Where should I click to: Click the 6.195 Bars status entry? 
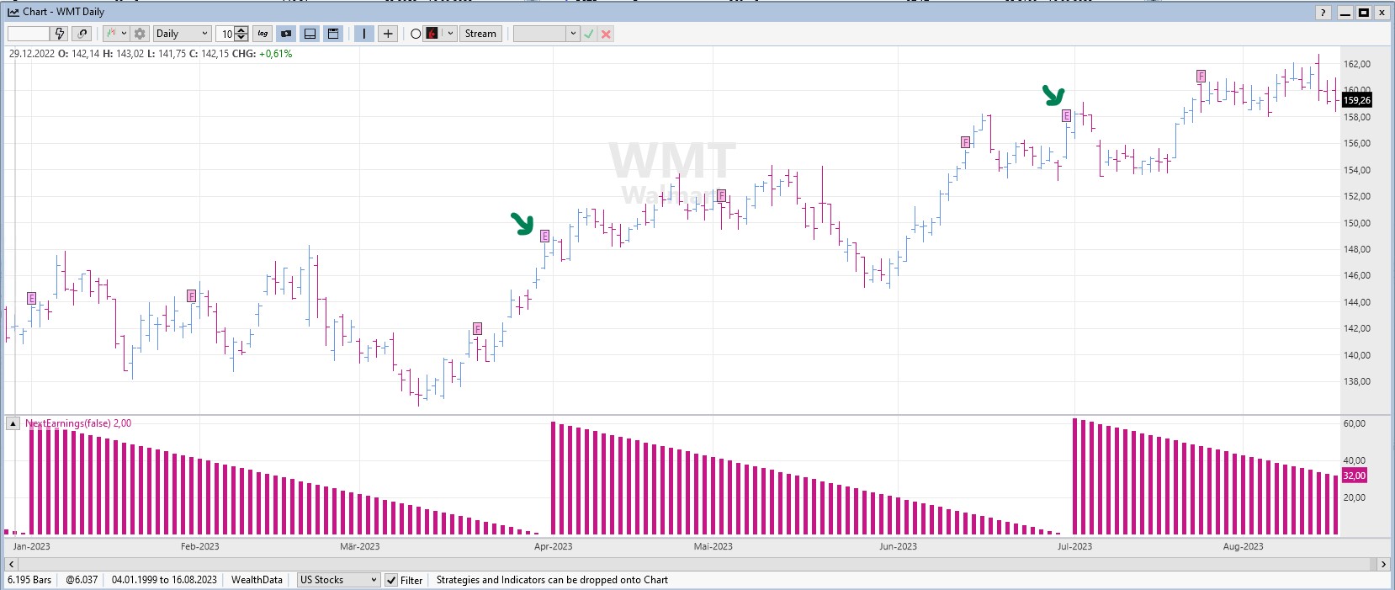click(29, 580)
